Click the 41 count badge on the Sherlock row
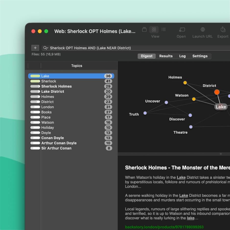 coord(108,81)
